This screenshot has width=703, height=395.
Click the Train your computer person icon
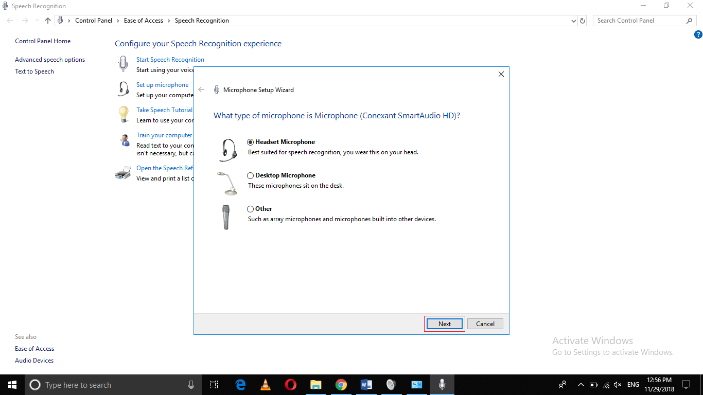pyautogui.click(x=122, y=139)
